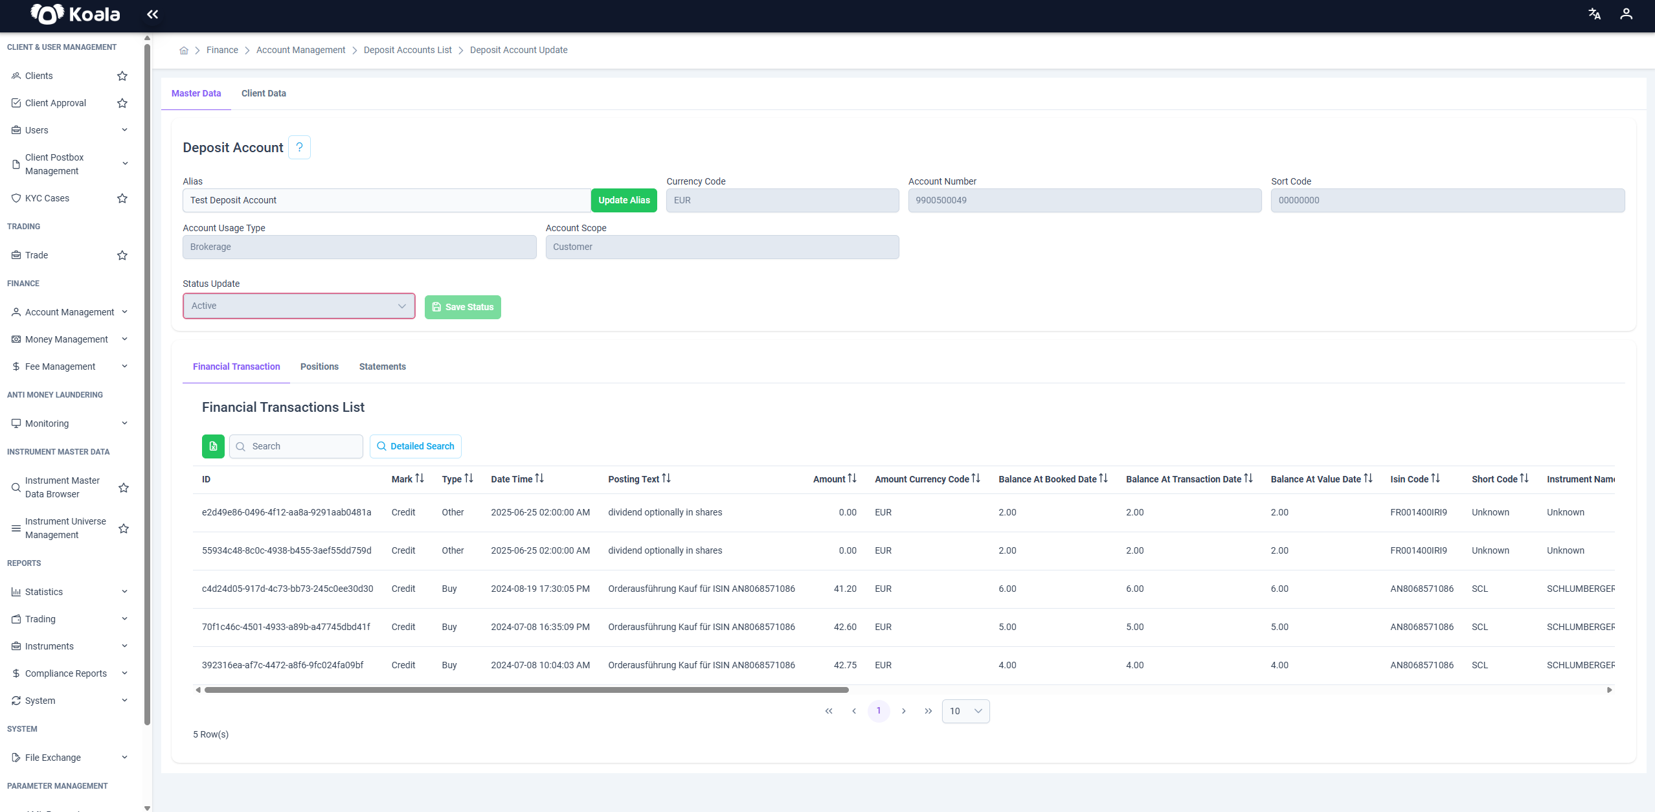
Task: Favorite the KYC Cases star
Action: click(122, 198)
